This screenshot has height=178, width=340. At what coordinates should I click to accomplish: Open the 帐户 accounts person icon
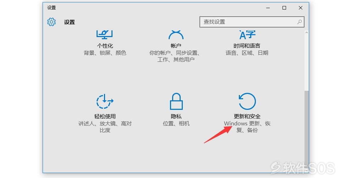tap(176, 35)
